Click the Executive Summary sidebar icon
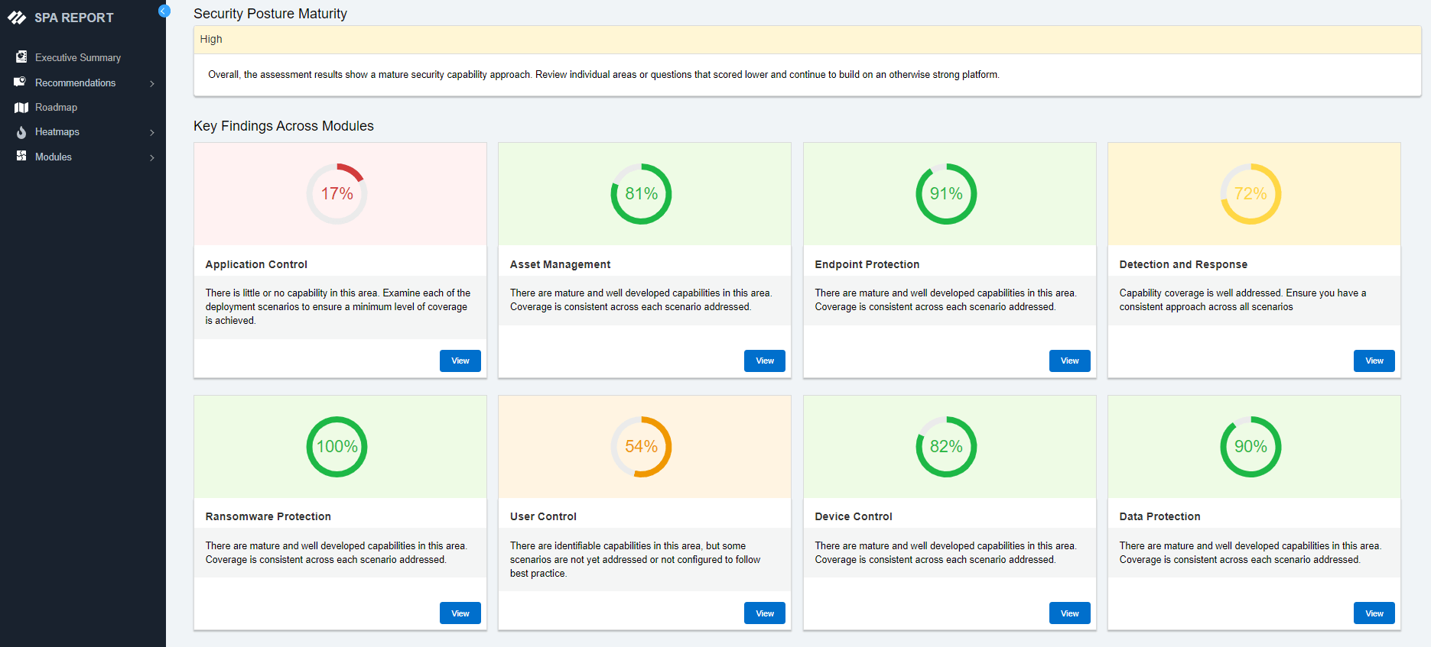This screenshot has height=647, width=1431. pos(21,57)
